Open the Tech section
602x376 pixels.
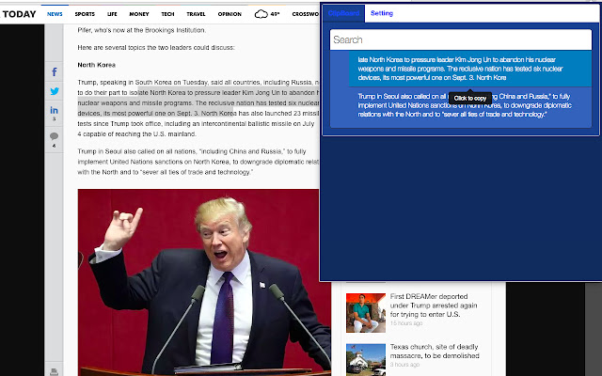pyautogui.click(x=167, y=14)
